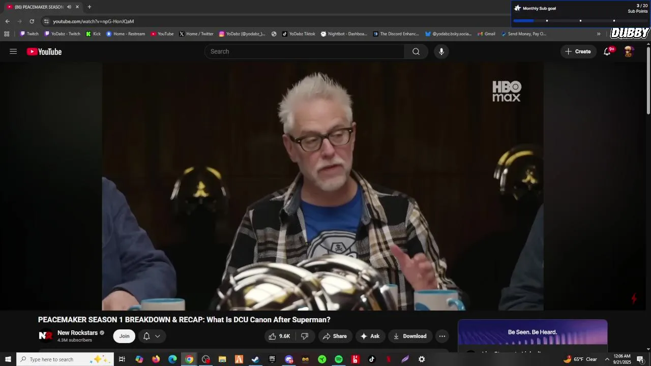Image resolution: width=651 pixels, height=366 pixels.
Task: Open the YoDabz - Twitch bookmark
Action: coord(62,34)
